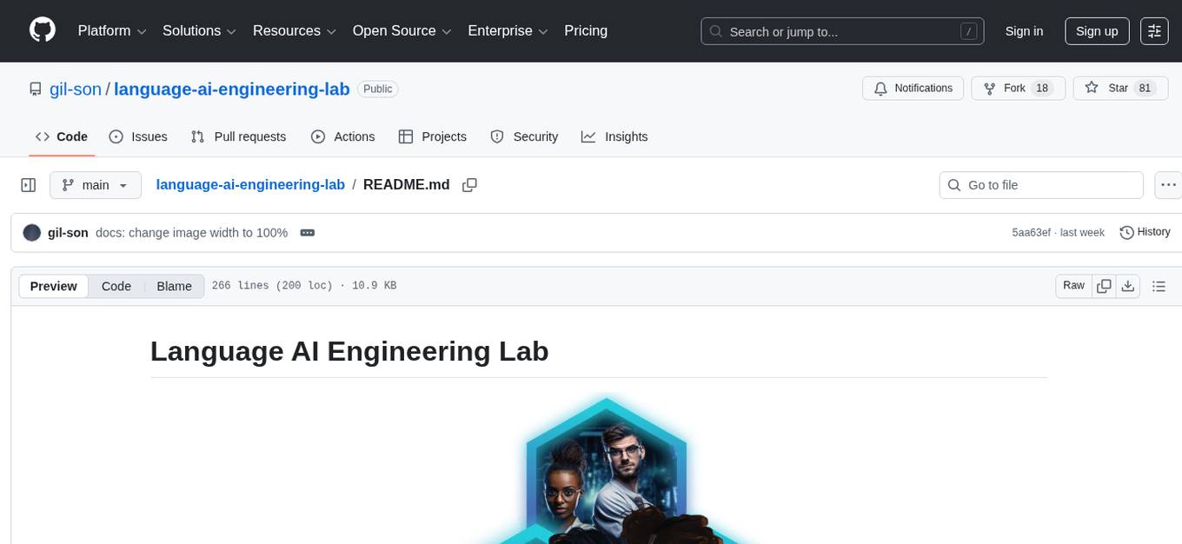The width and height of the screenshot is (1182, 544).
Task: Copy the README.md file path
Action: point(469,185)
